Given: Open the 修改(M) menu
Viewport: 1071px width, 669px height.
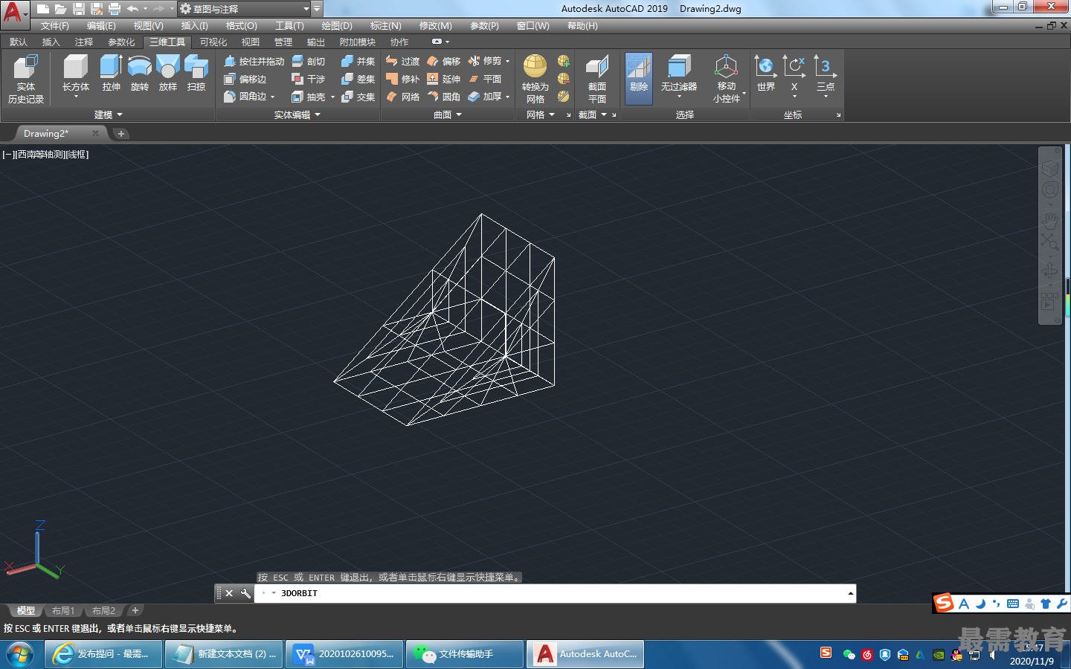Looking at the screenshot, I should (436, 26).
